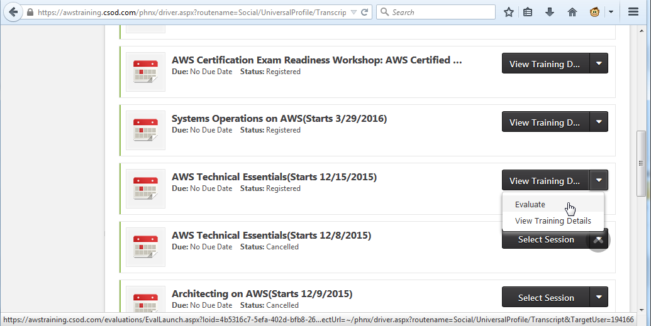
Task: Select Session for Architecting on AWS
Action: (545, 297)
